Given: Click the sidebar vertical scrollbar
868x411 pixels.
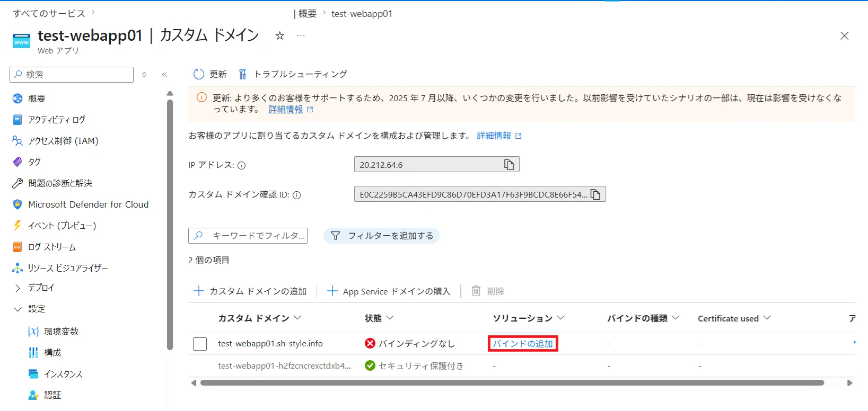Looking at the screenshot, I should (170, 225).
